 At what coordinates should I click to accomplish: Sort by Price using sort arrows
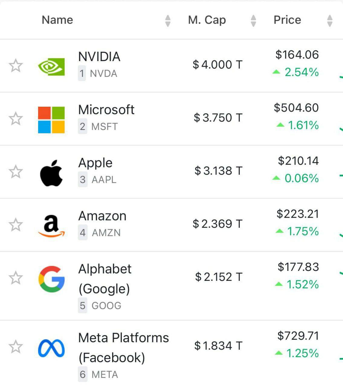click(x=330, y=21)
